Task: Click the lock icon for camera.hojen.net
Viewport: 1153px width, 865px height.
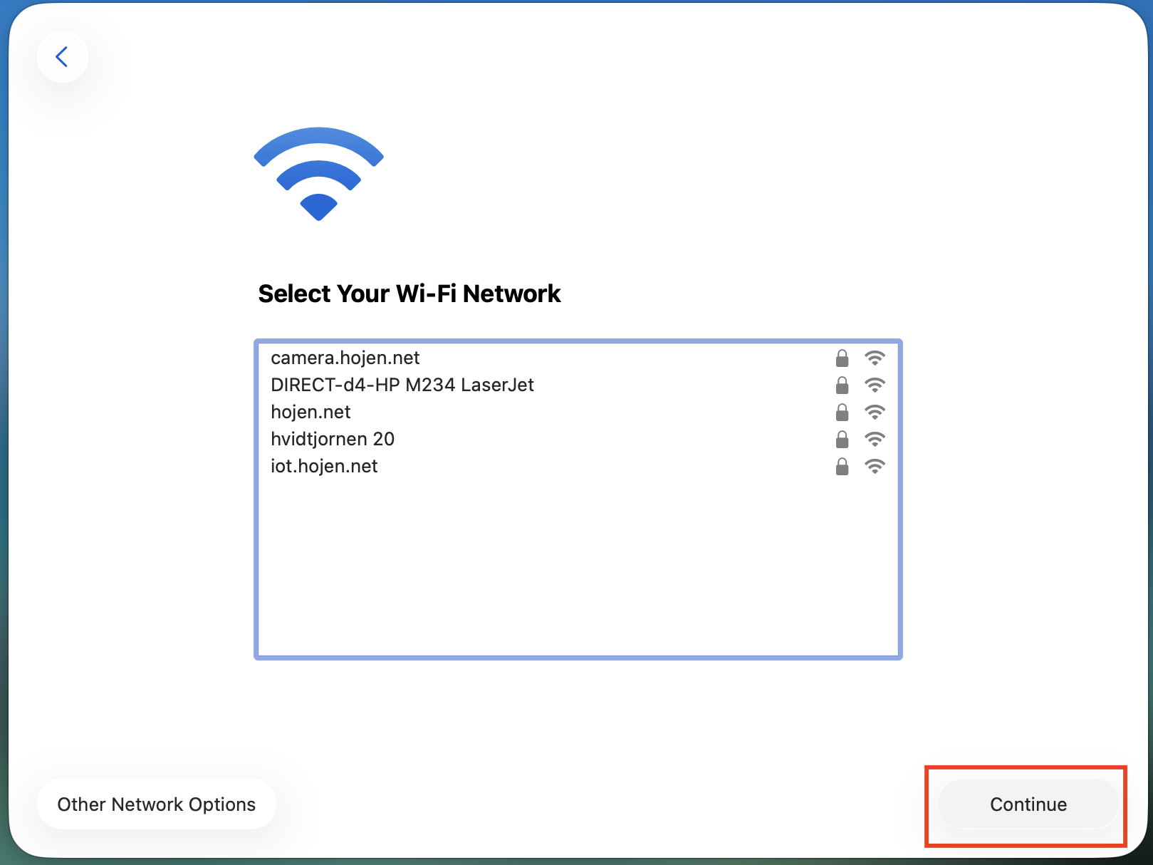Action: point(842,358)
